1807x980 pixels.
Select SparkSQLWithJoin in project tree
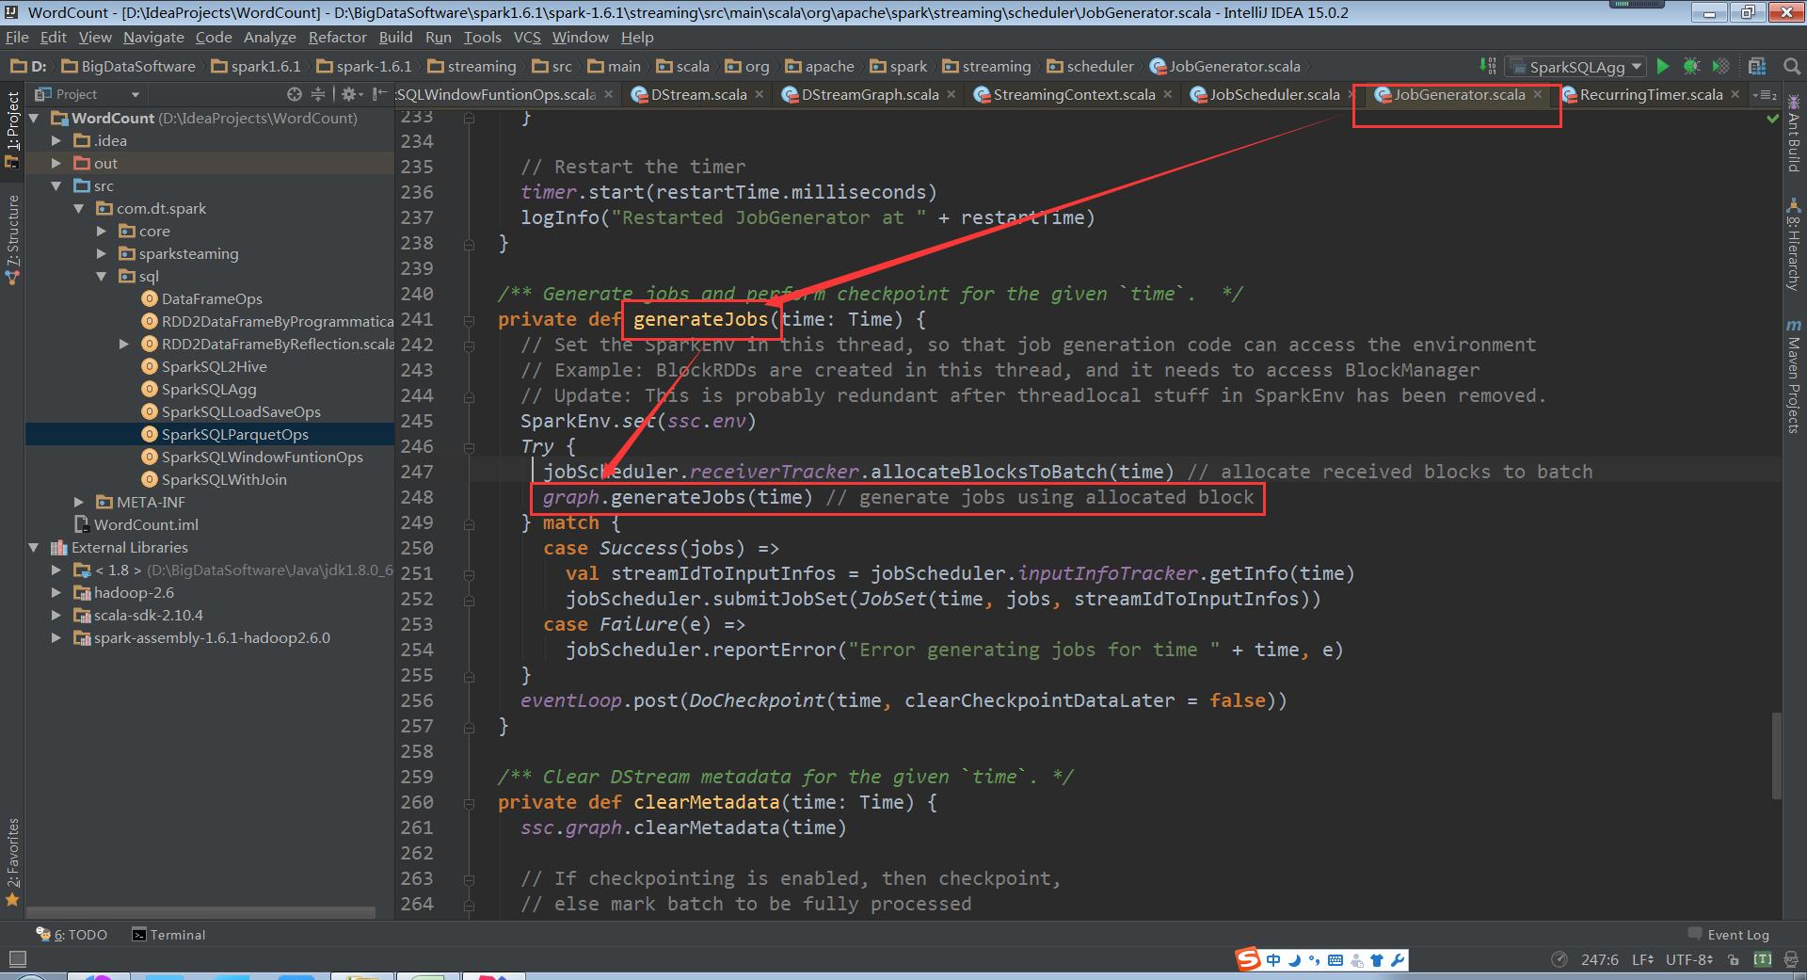(x=224, y=479)
